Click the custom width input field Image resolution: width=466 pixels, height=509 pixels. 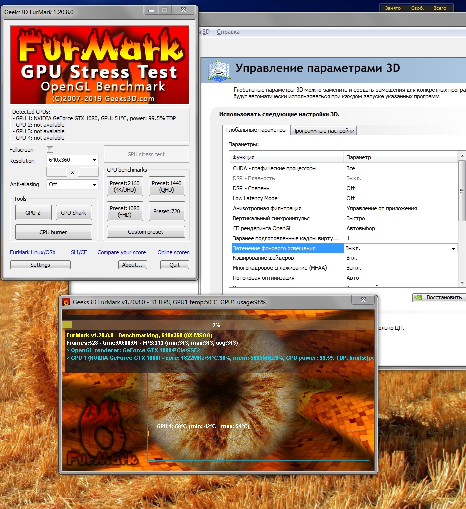tap(57, 172)
